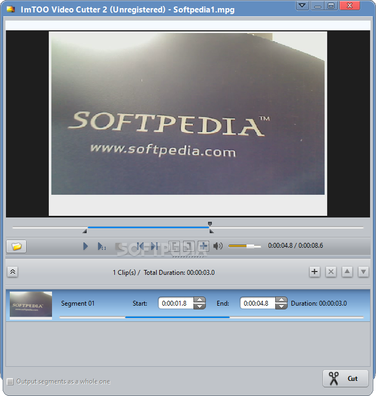The width and height of the screenshot is (376, 396).
Task: Click the Duration: 00:00:03.0 text in segment
Action: tap(319, 303)
